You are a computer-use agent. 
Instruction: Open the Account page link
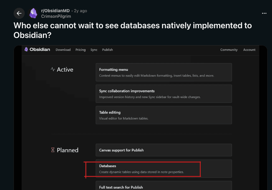pyautogui.click(x=249, y=50)
